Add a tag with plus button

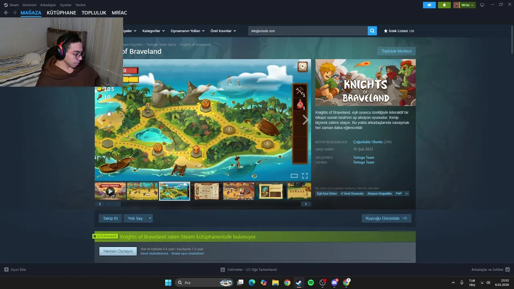(406, 193)
